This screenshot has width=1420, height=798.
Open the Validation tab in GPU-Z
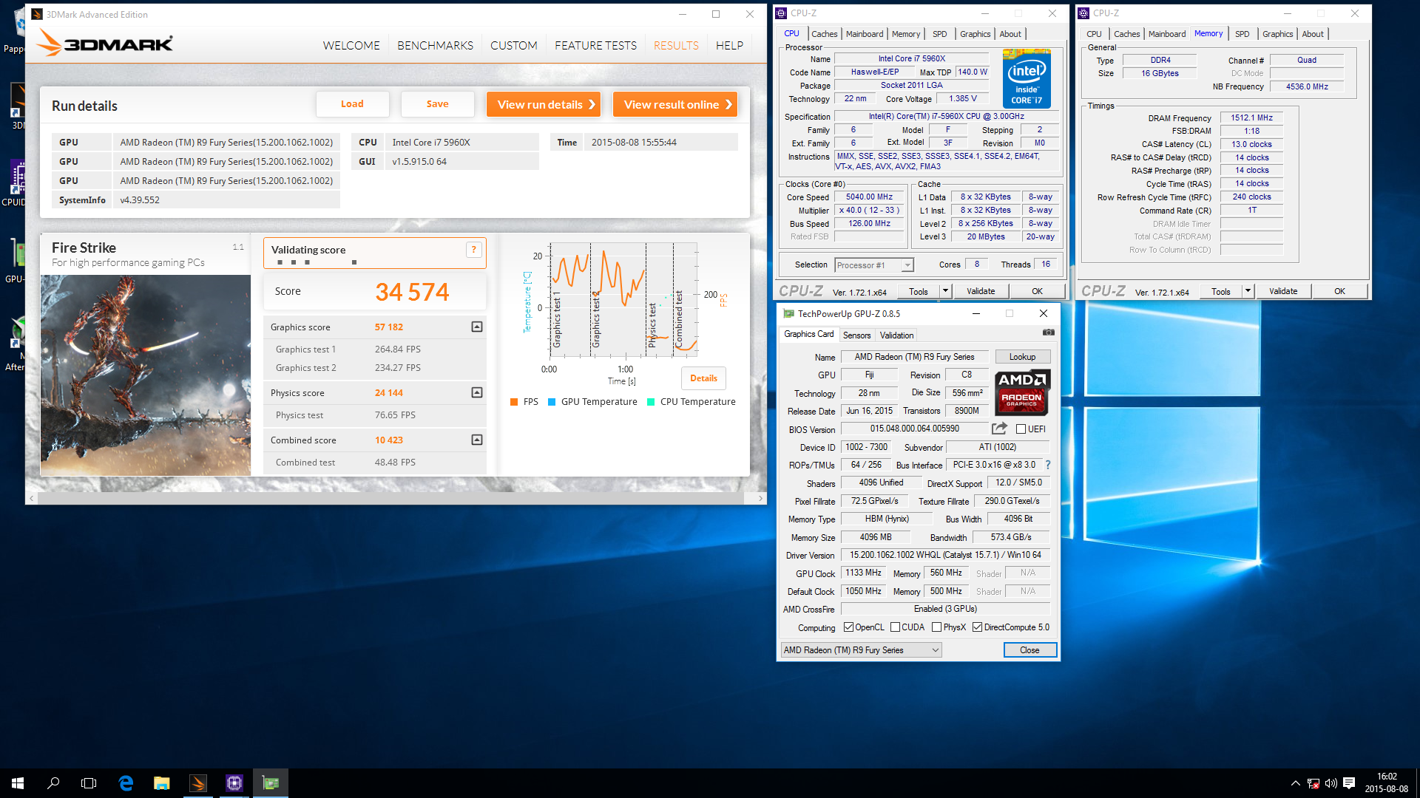[x=896, y=335]
